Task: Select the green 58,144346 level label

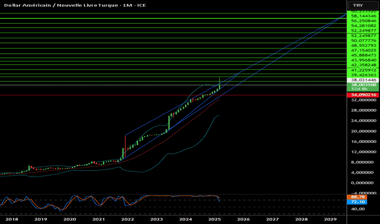Action: click(x=363, y=16)
